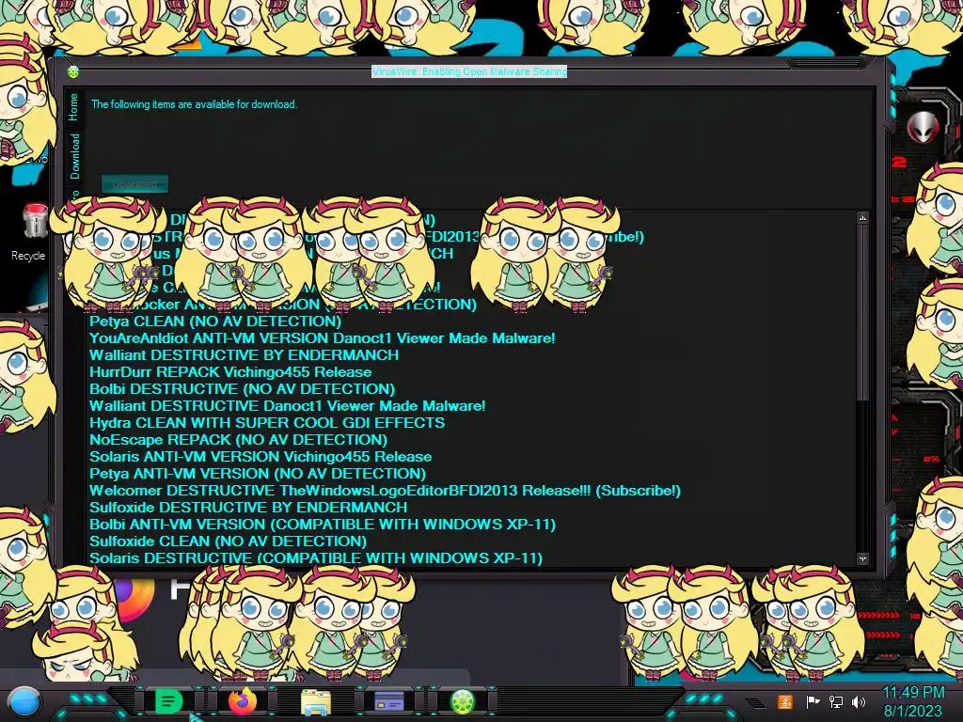Click the VirusWire window title text
Image resolution: width=963 pixels, height=722 pixels.
[469, 71]
